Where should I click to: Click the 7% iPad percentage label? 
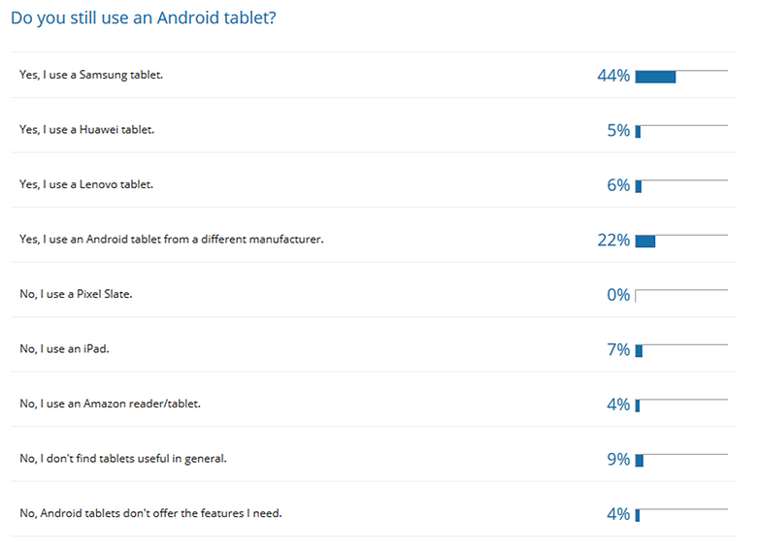pos(618,350)
